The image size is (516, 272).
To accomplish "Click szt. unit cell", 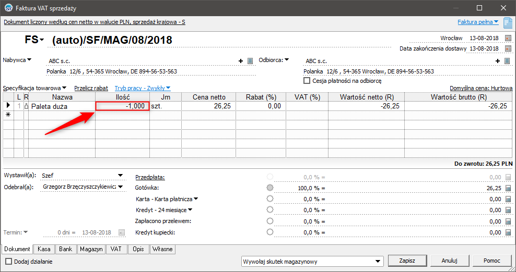I will coord(166,106).
